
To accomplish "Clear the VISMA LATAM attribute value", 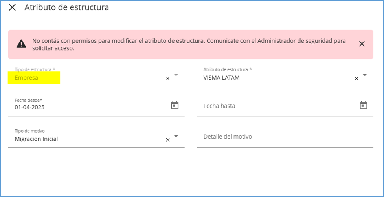I will pos(356,78).
